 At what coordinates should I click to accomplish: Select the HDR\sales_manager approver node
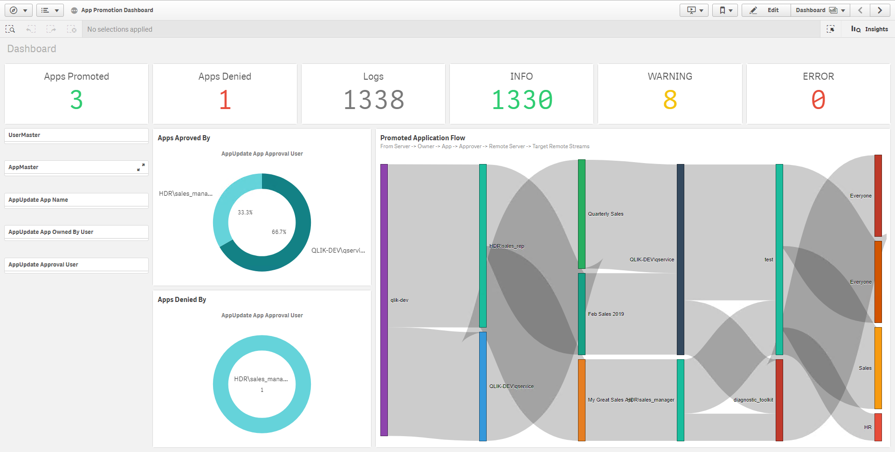681,400
